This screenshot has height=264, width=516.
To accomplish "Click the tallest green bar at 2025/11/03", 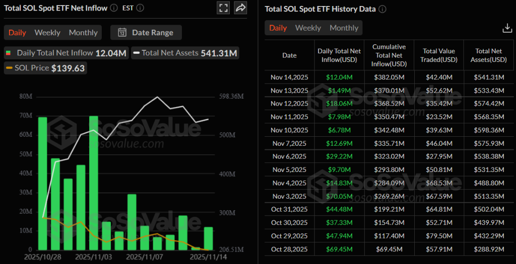I will point(93,181).
